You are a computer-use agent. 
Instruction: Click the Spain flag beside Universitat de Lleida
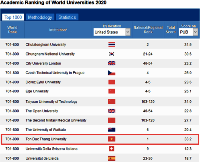click(112, 158)
